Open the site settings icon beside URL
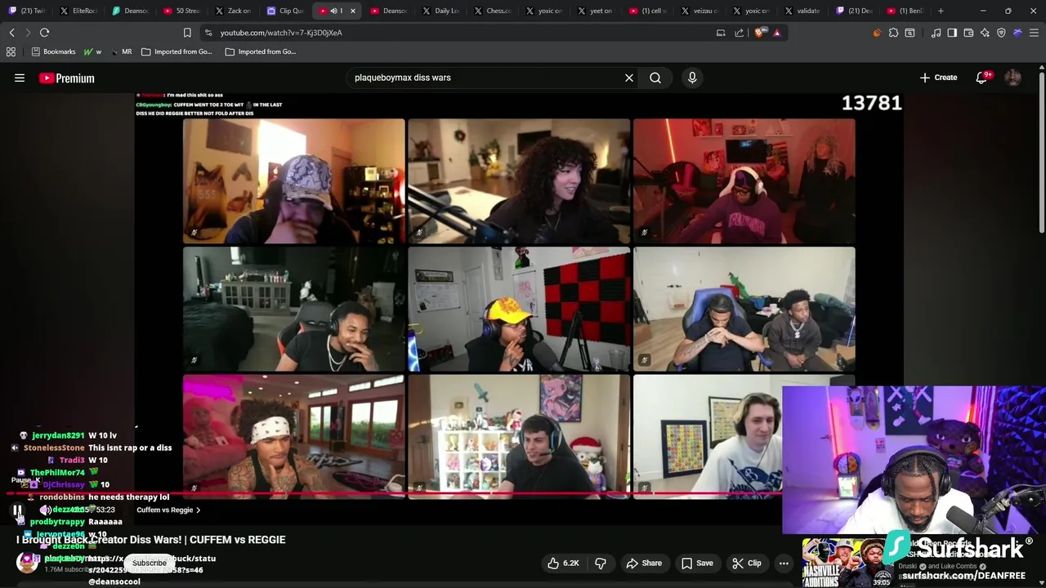The width and height of the screenshot is (1046, 588). click(x=208, y=33)
